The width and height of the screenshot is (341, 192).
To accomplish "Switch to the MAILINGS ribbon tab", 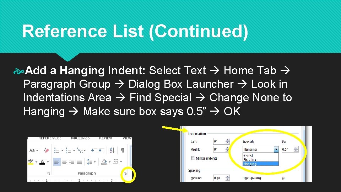I will click(80, 138).
